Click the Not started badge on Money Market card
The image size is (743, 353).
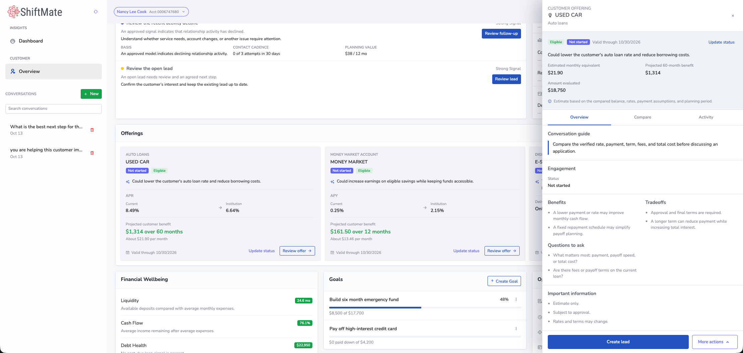coord(342,170)
